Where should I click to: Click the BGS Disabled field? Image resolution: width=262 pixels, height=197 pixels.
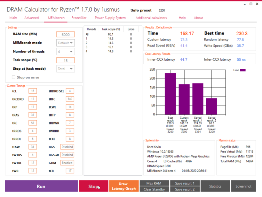pos(67,147)
